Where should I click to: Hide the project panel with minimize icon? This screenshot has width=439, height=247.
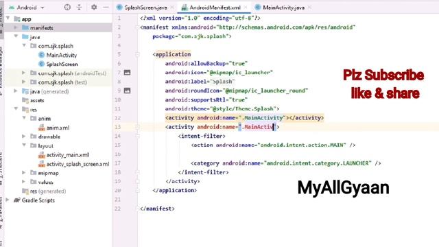pyautogui.click(x=106, y=8)
